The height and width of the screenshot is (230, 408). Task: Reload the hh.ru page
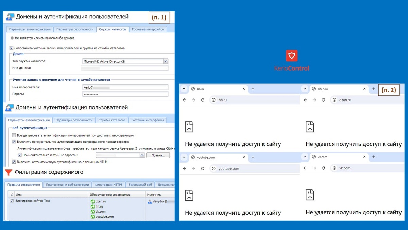203,100
